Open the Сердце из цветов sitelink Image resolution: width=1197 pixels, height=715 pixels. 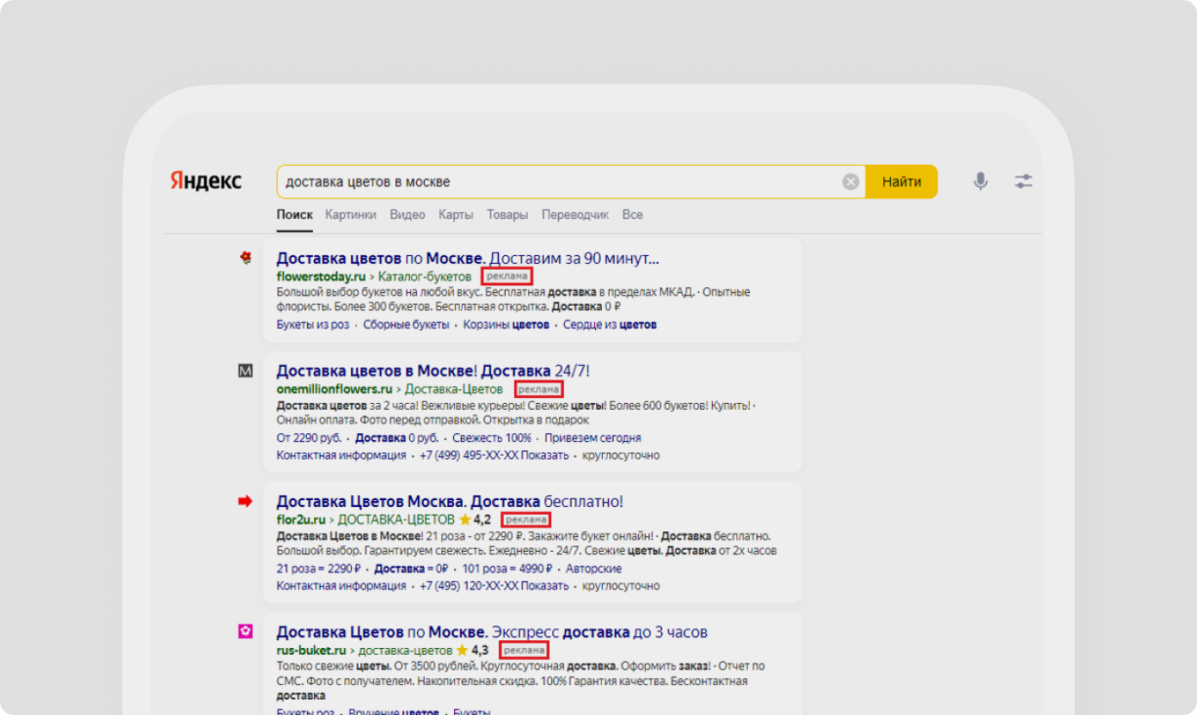pos(610,325)
